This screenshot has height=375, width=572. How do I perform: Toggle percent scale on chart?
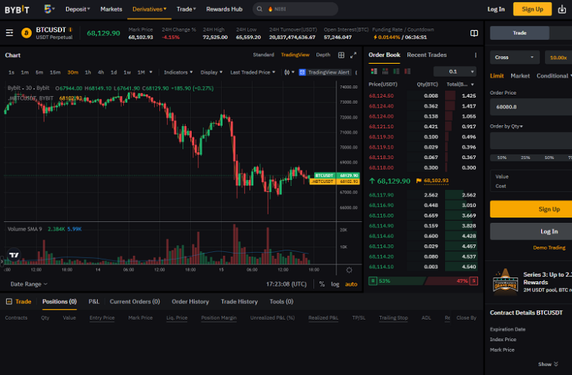(x=322, y=284)
